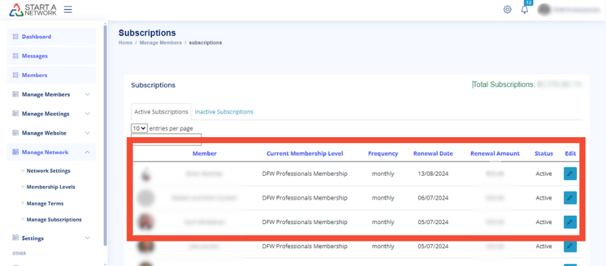Open the entries per page dropdown
Screen dimensions: 606x266
click(139, 128)
